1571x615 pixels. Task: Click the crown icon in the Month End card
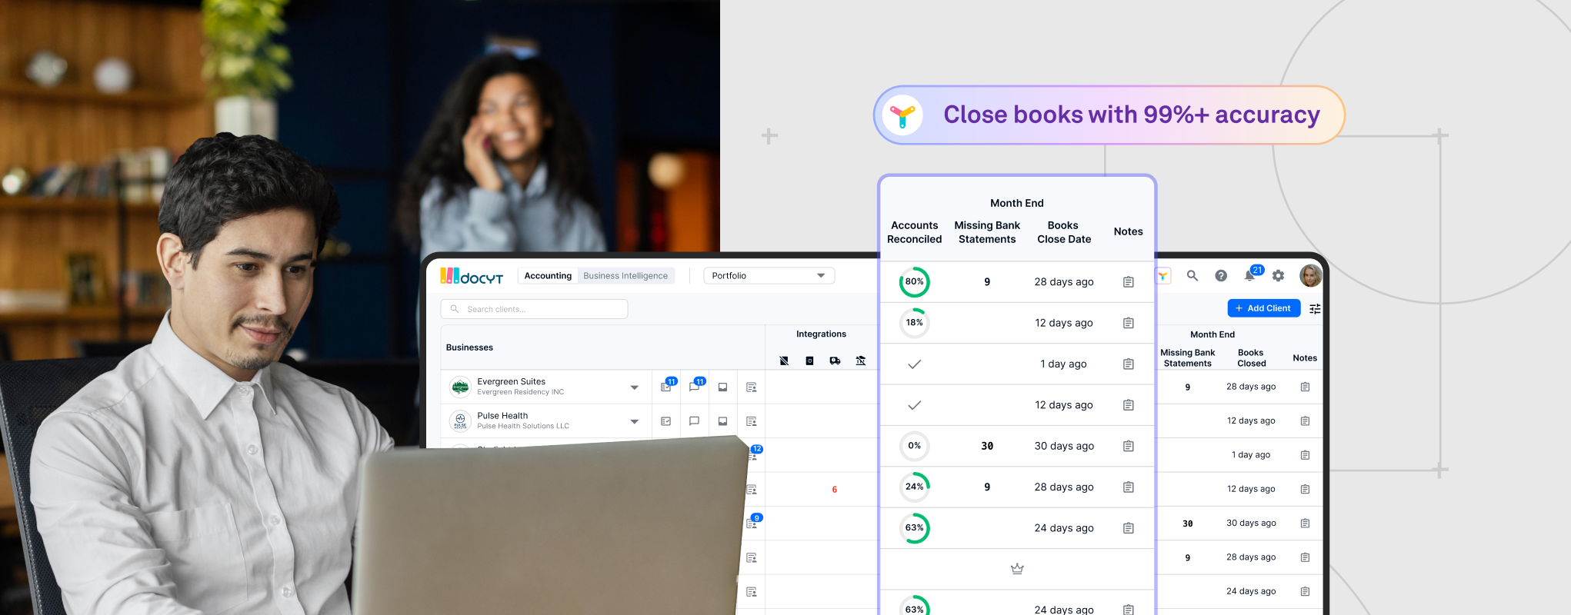(1017, 569)
